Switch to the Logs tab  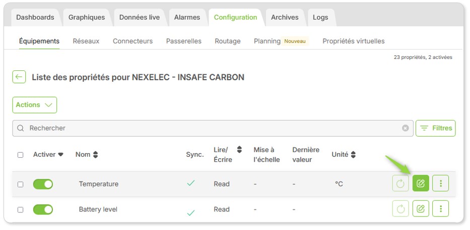[320, 17]
